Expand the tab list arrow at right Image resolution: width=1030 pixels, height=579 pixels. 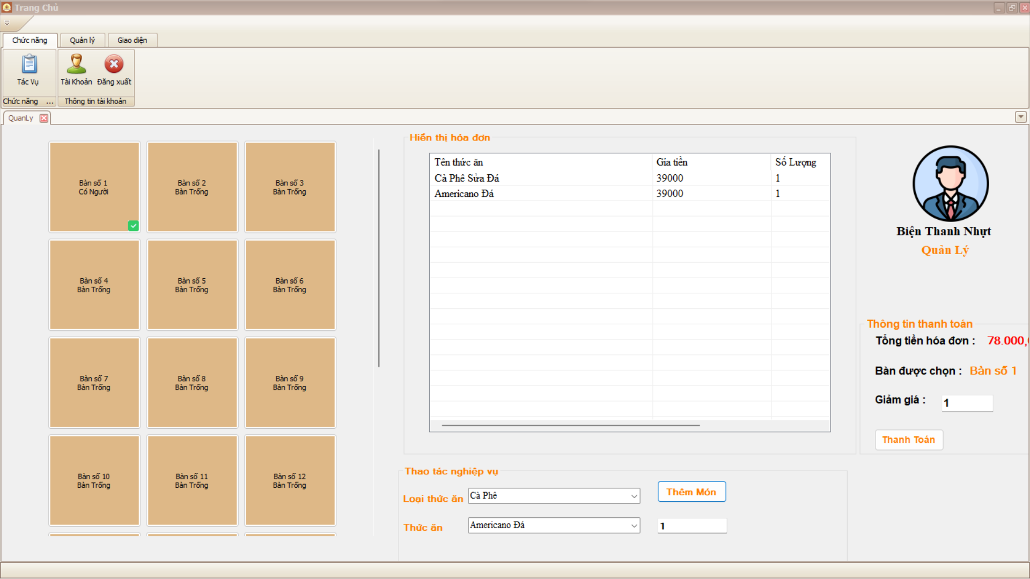[x=1020, y=117]
